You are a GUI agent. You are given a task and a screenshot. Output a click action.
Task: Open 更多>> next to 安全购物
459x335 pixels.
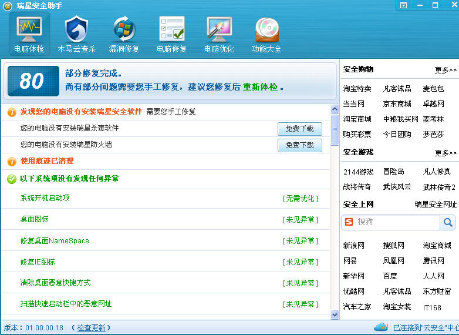[446, 70]
